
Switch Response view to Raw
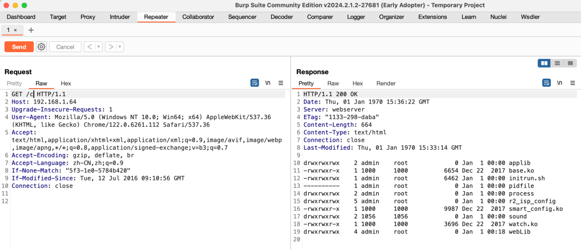tap(333, 84)
